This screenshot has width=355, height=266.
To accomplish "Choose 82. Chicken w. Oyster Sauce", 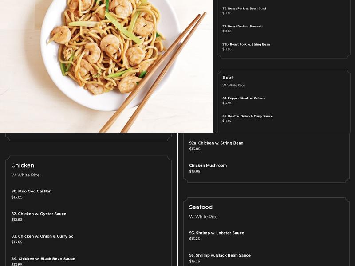I will tap(39, 214).
